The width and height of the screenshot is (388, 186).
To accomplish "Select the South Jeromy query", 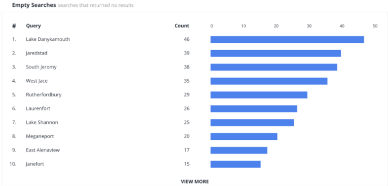I will coord(41,67).
